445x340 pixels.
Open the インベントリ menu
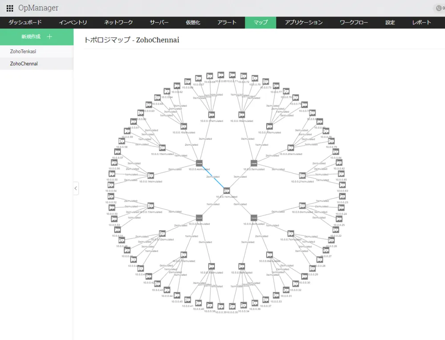pos(73,22)
